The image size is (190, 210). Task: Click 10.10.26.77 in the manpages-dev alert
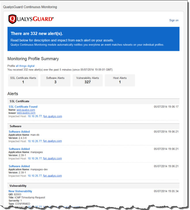[35, 176]
